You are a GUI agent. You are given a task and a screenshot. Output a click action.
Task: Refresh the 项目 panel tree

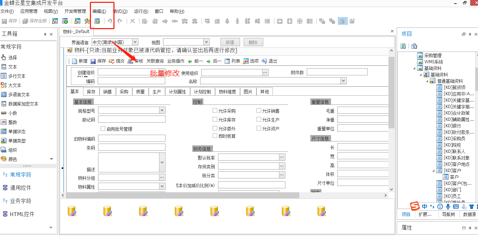click(403, 46)
